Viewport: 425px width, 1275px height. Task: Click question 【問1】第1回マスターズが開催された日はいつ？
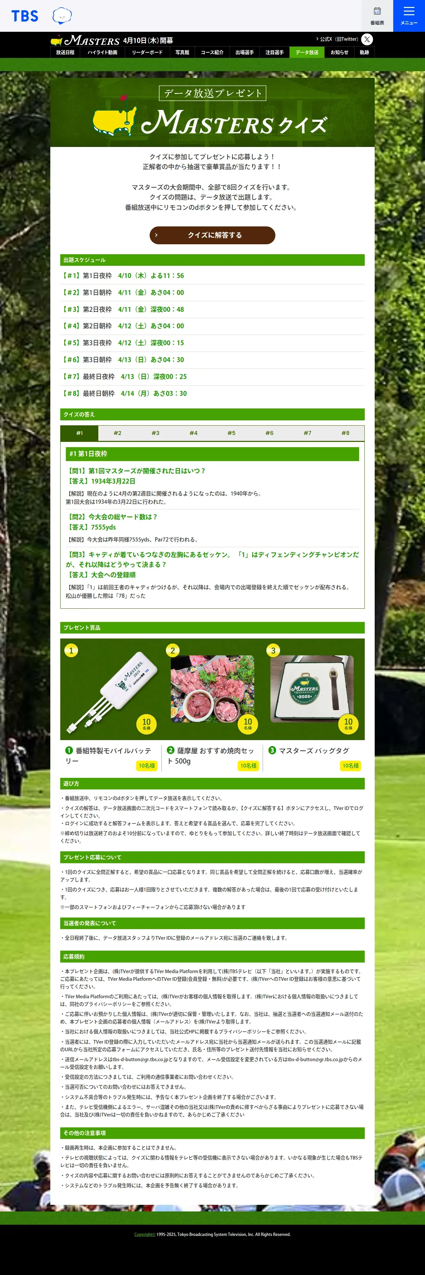[x=136, y=471]
